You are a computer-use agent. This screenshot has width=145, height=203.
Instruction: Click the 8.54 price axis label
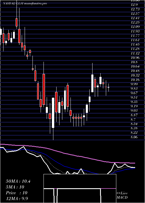[x=134, y=124]
